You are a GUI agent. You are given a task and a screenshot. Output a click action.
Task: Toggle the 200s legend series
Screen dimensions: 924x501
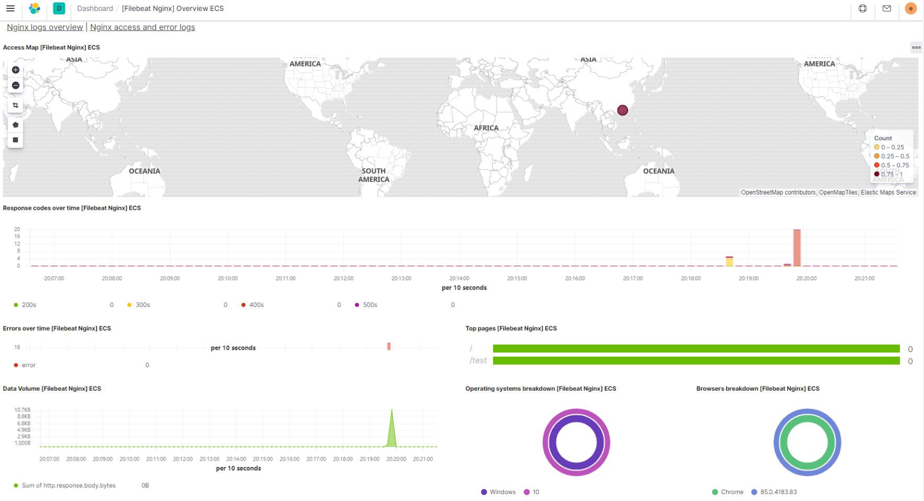(25, 305)
